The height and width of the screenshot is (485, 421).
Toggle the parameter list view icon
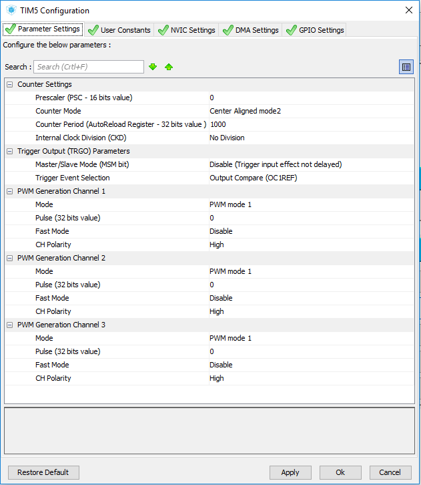click(x=406, y=67)
